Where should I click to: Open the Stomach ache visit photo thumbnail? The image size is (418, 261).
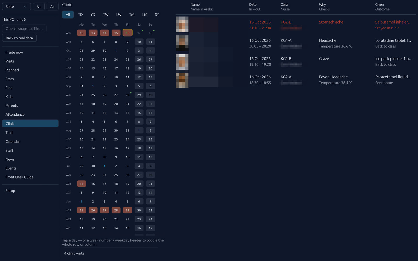pyautogui.click(x=182, y=24)
